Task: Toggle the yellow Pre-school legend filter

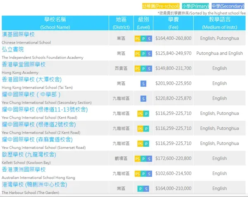Action: coord(161,6)
